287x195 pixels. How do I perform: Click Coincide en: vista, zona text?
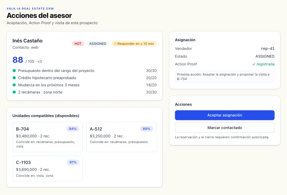coord(35,176)
